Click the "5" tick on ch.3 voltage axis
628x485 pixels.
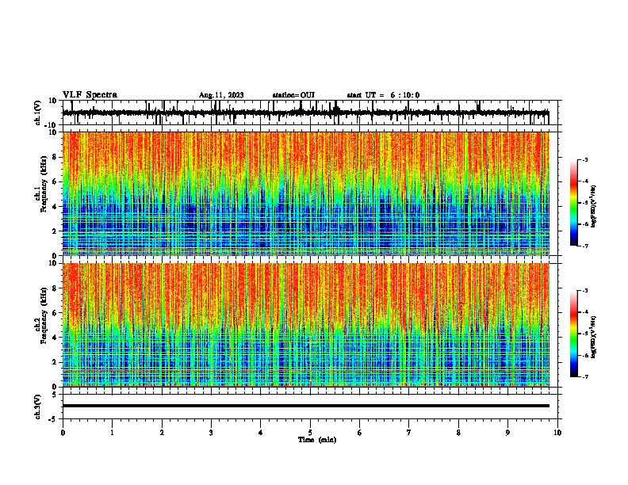coord(55,395)
